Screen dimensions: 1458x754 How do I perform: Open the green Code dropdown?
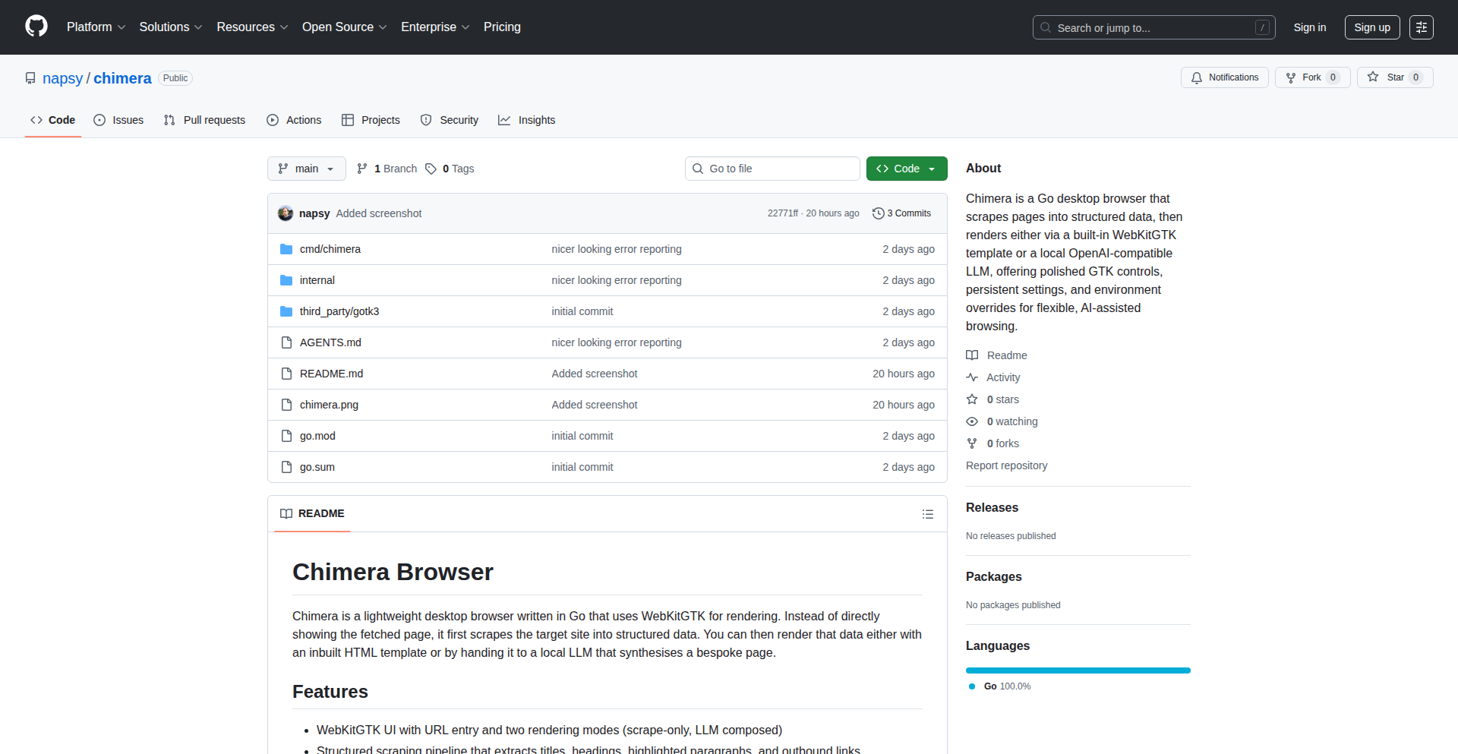pyautogui.click(x=906, y=169)
